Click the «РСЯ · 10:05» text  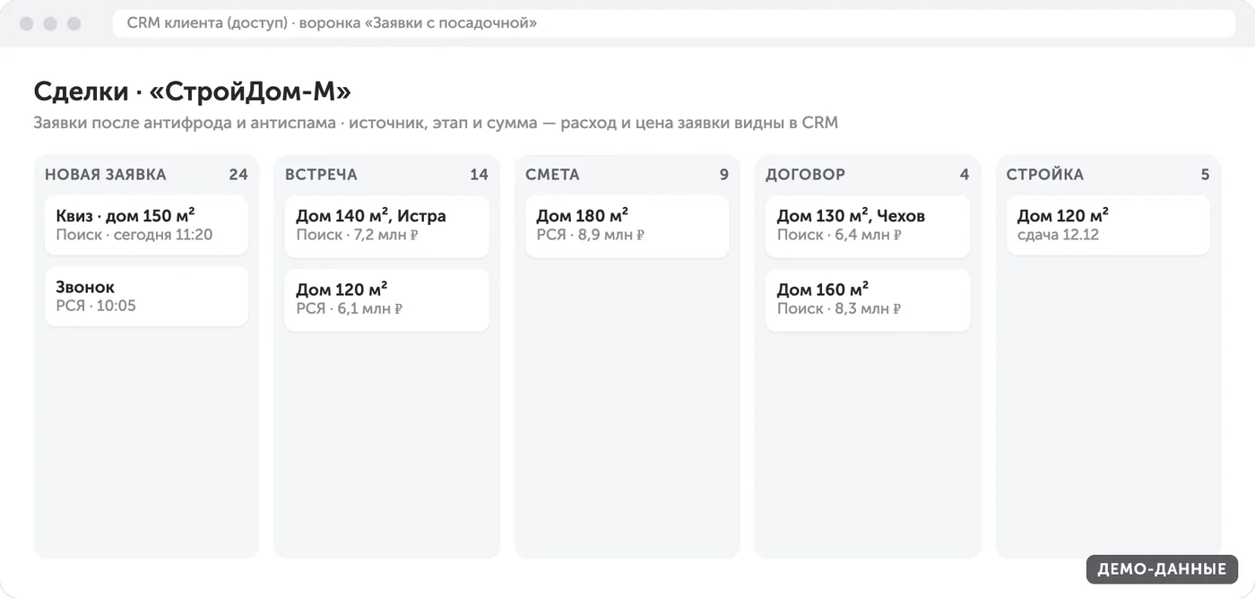[96, 307]
